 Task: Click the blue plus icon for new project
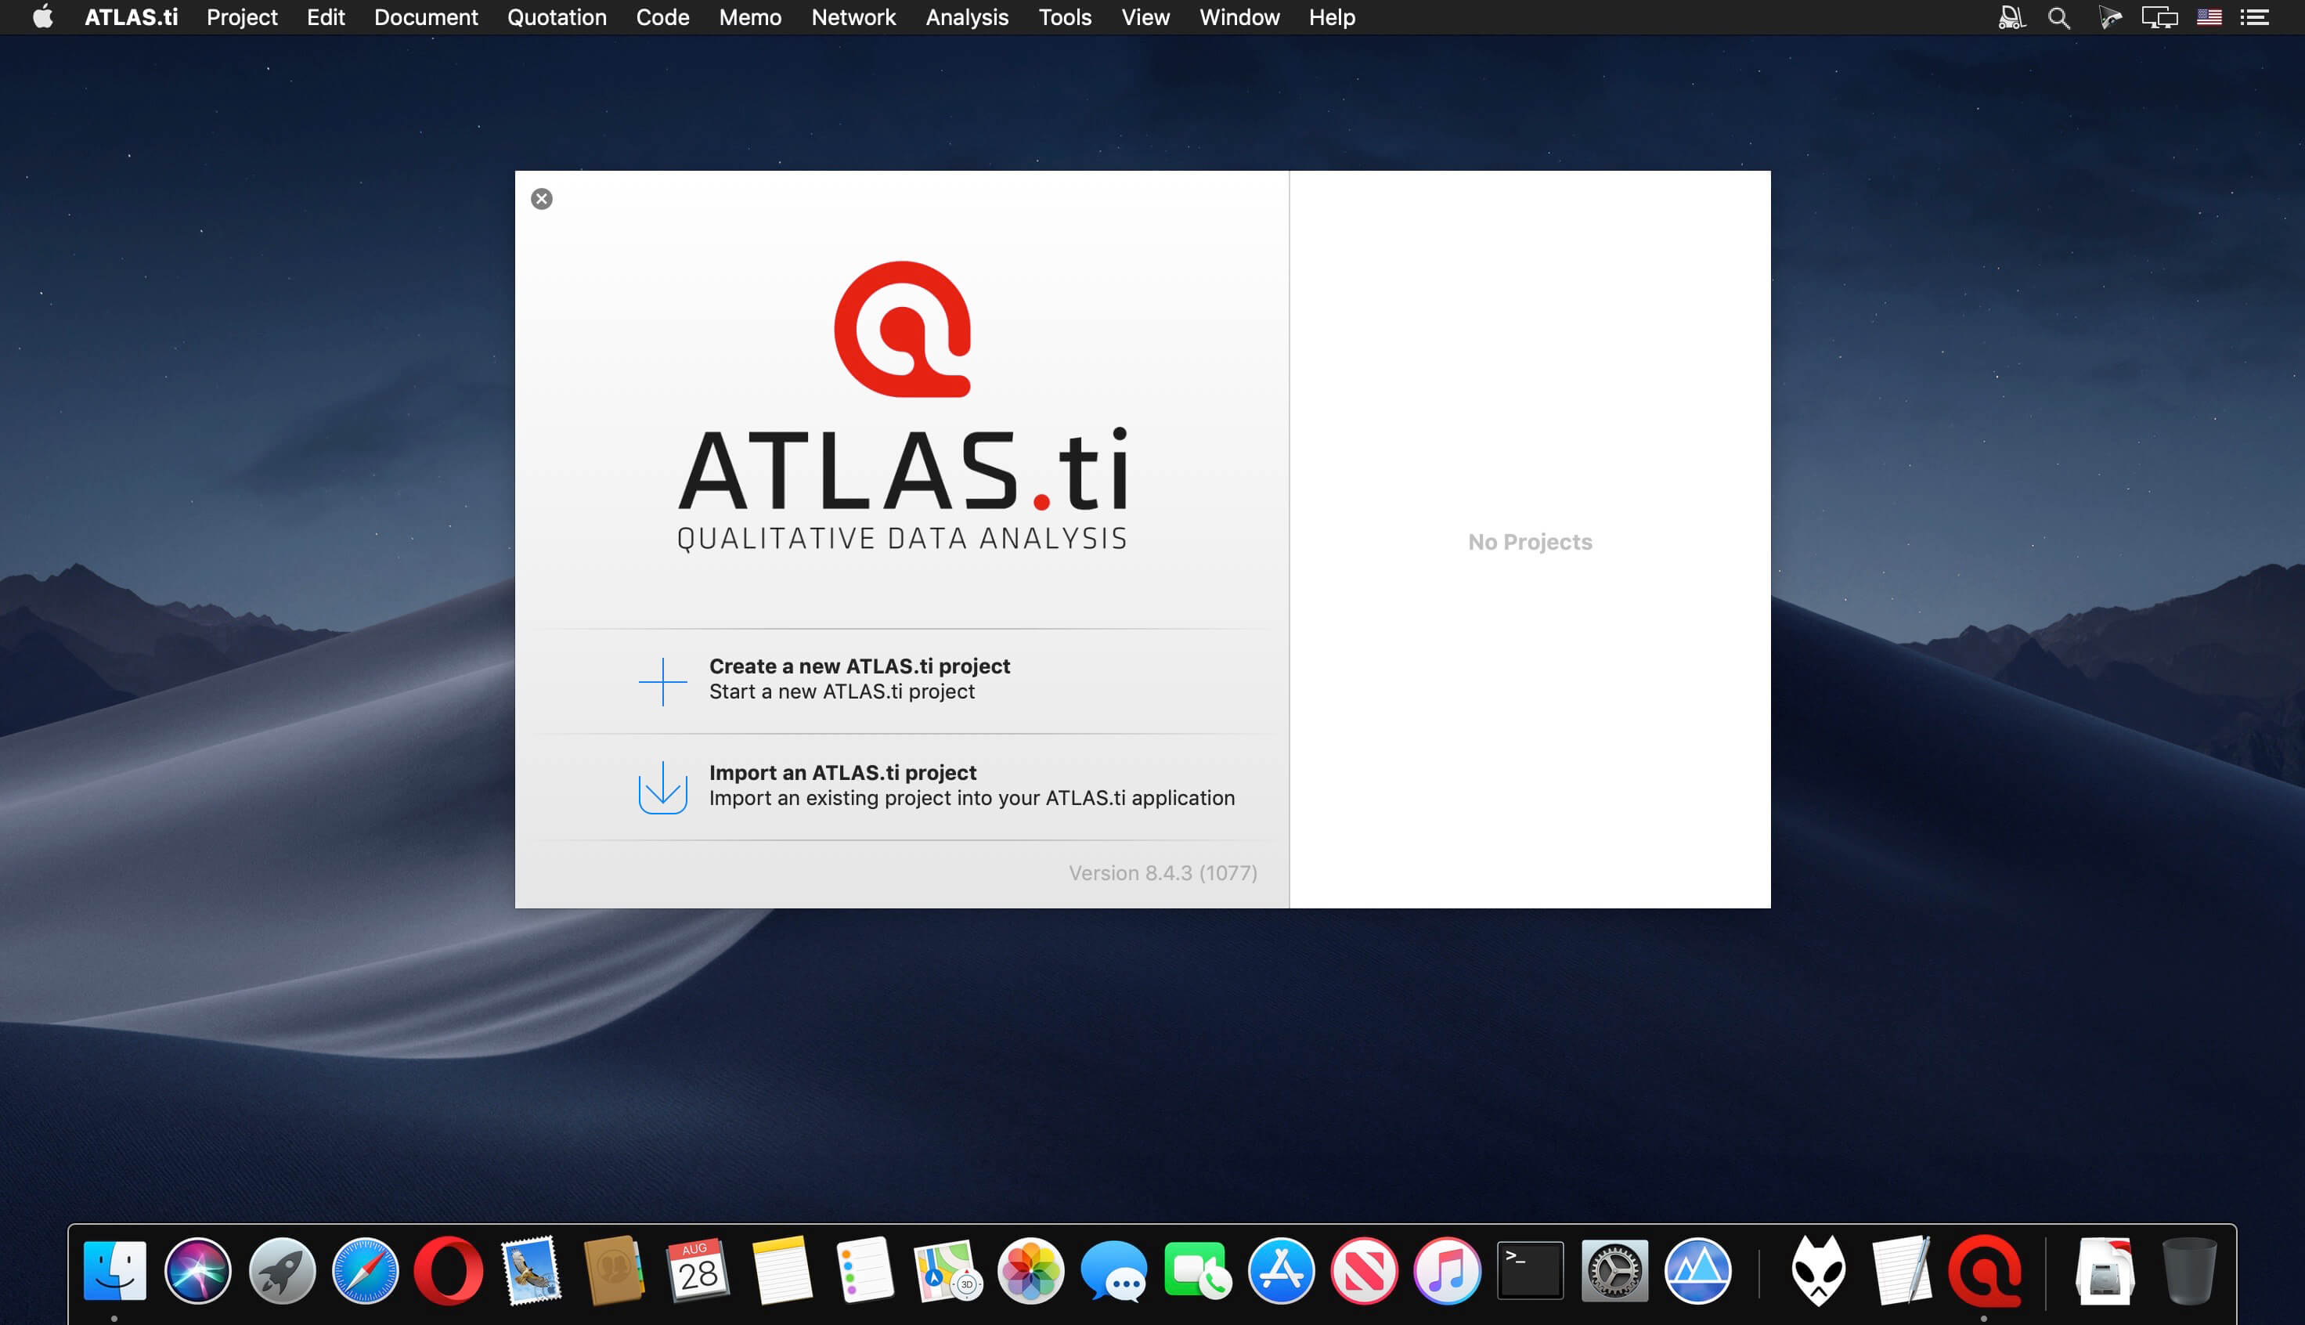pos(662,681)
